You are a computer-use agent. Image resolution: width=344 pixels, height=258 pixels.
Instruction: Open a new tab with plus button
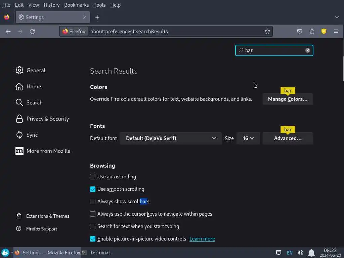pos(97,17)
